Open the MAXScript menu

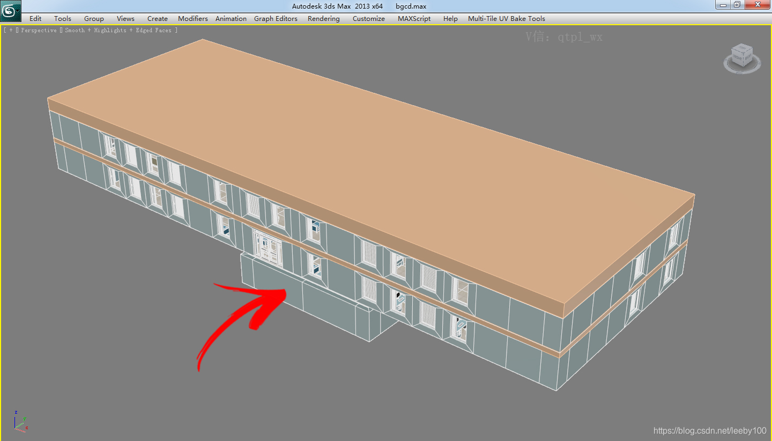click(414, 18)
